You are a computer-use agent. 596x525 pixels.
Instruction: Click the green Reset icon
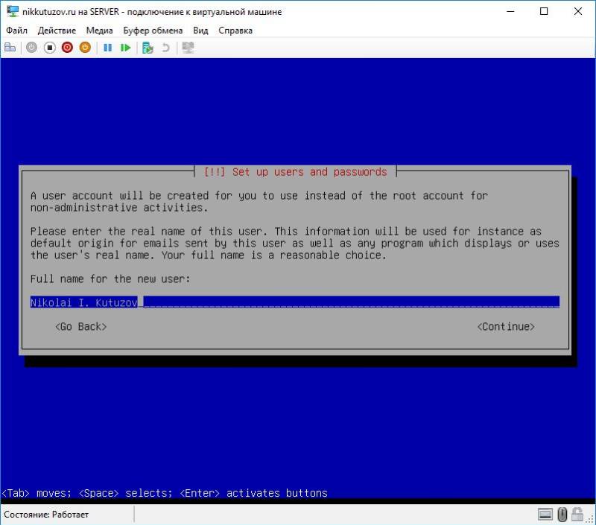click(124, 47)
